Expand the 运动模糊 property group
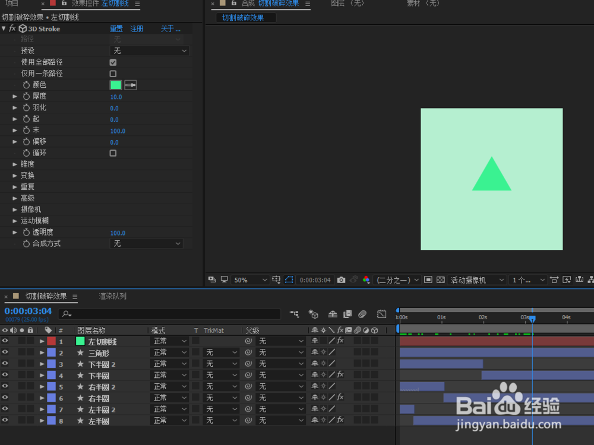The width and height of the screenshot is (594, 445). [x=14, y=221]
